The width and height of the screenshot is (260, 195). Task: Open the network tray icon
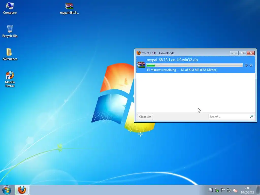coord(229,190)
